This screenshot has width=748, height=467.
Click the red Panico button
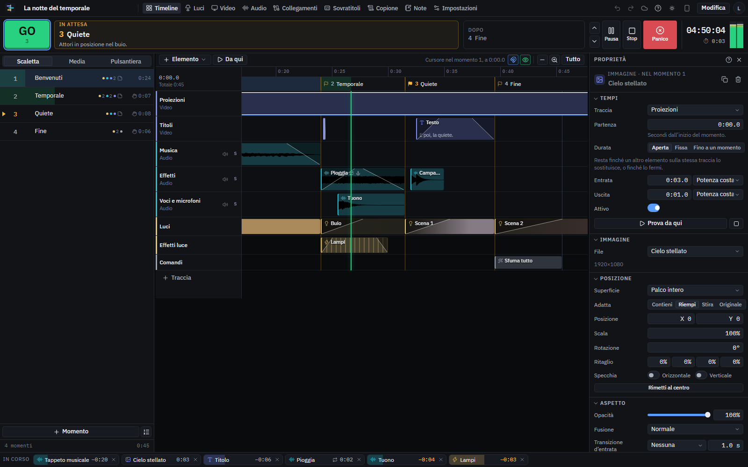pos(660,35)
